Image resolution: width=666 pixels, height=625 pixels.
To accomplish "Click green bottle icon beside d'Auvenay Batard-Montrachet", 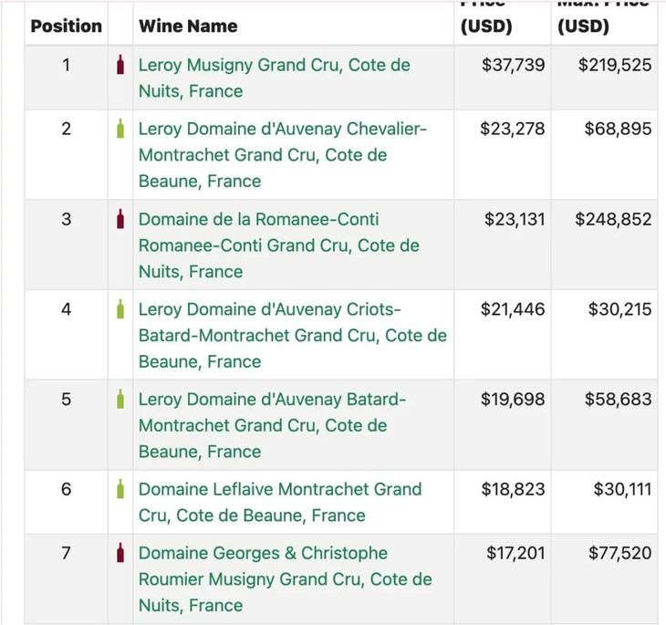I will tap(120, 400).
